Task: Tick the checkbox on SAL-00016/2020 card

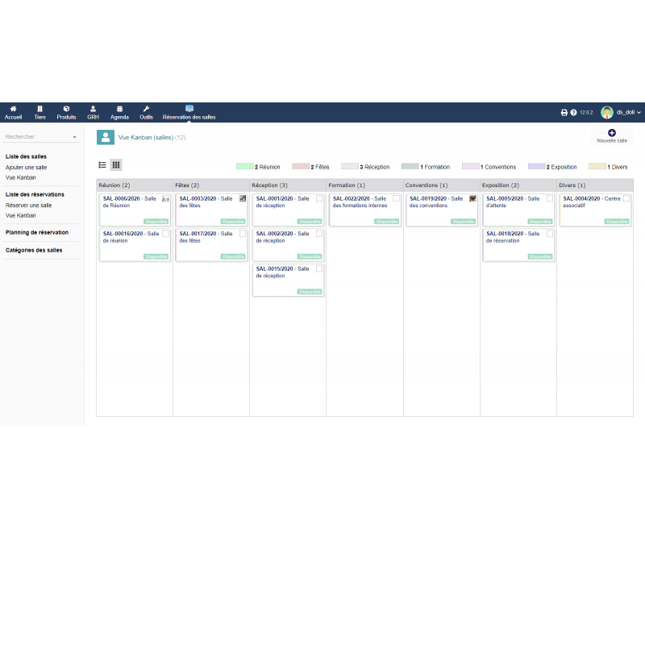Action: 165,234
